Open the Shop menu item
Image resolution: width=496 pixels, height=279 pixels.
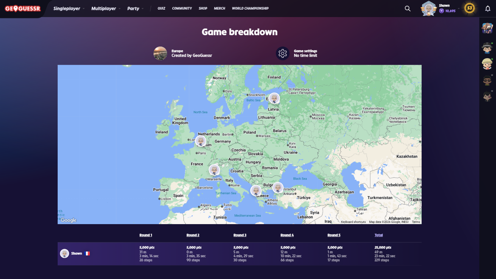203,8
